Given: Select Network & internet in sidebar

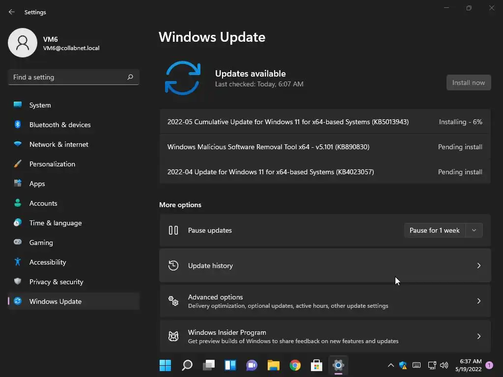Looking at the screenshot, I should 74,144.
